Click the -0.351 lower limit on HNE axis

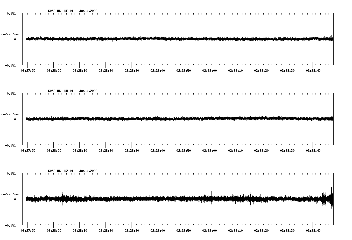pos(10,65)
